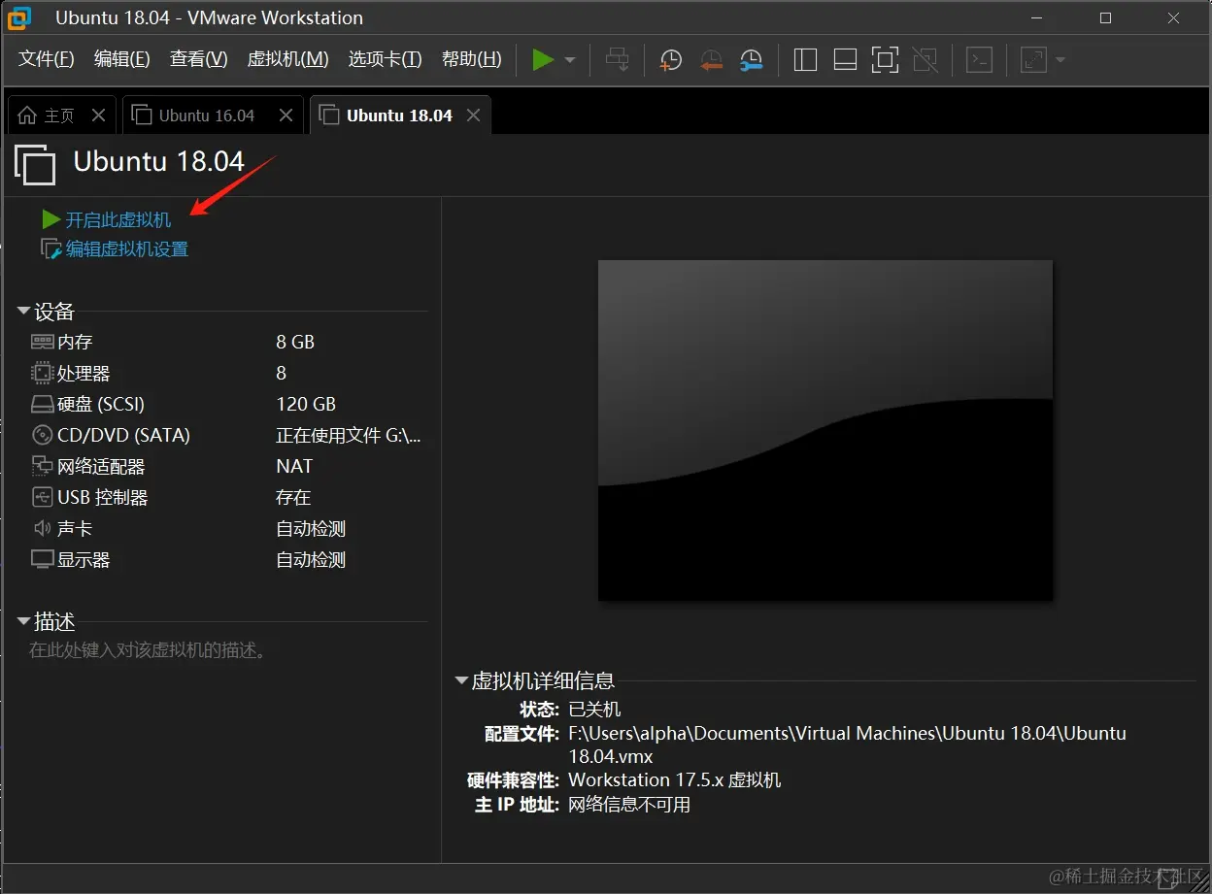Open the 查看(V) menu
The image size is (1212, 894).
pyautogui.click(x=198, y=59)
